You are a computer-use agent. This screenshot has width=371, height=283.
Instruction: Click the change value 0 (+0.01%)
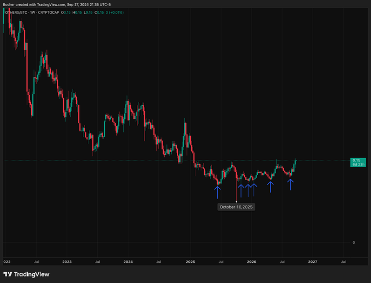tap(115, 13)
